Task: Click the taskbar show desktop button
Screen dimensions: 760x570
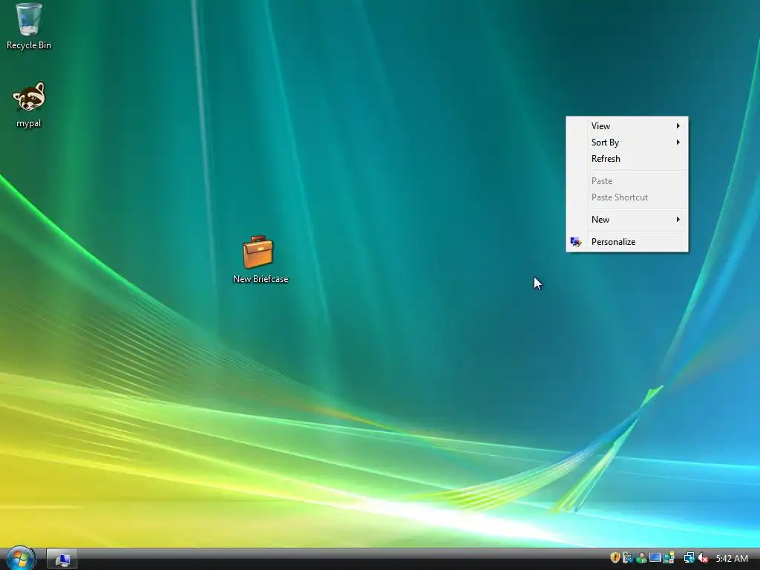Action: tap(62, 560)
